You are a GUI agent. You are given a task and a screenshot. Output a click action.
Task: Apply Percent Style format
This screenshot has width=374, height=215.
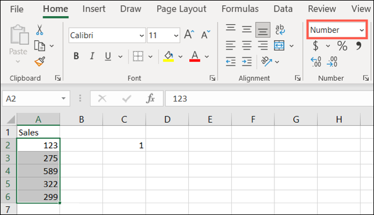tap(342, 46)
